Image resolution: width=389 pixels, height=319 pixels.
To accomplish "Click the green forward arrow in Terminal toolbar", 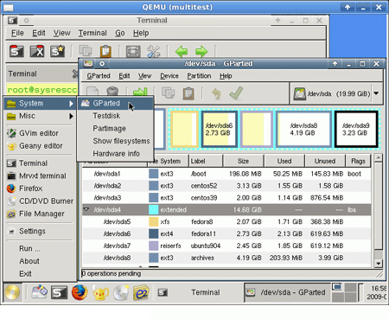I will (x=201, y=52).
